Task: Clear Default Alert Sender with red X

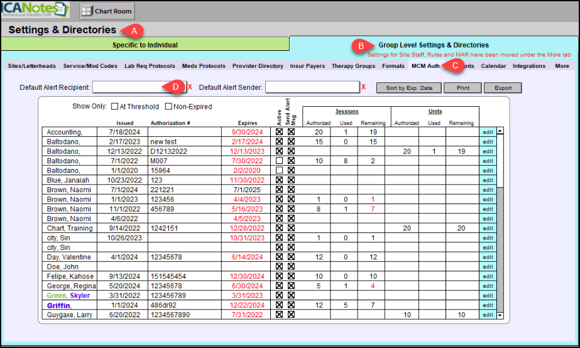Action: tap(363, 87)
